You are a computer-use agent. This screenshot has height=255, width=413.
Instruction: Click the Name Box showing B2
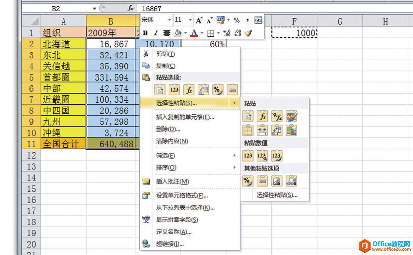coord(56,9)
